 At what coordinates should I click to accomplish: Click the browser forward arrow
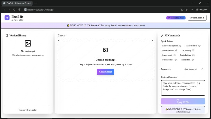9,10
